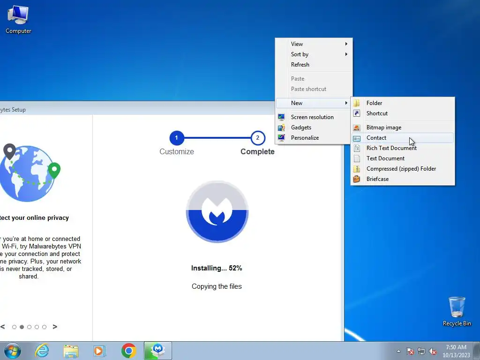Create a new Text Document
Image resolution: width=480 pixels, height=360 pixels.
403,158
